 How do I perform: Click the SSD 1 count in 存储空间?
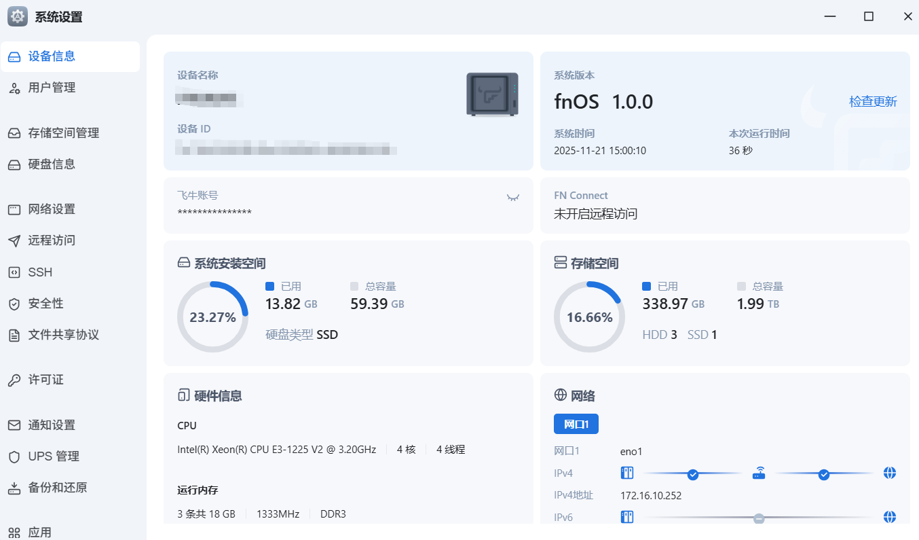(x=702, y=335)
